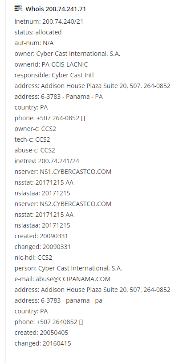
Task: Click nserver NS1.CYBERCASTCO.COM entry
Action: click(63, 172)
